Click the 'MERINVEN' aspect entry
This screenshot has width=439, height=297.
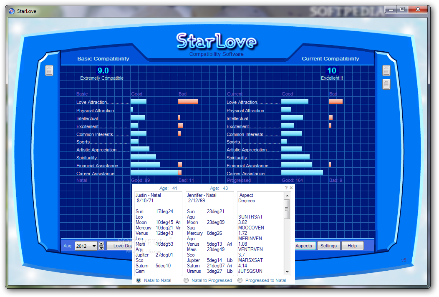tap(250, 239)
